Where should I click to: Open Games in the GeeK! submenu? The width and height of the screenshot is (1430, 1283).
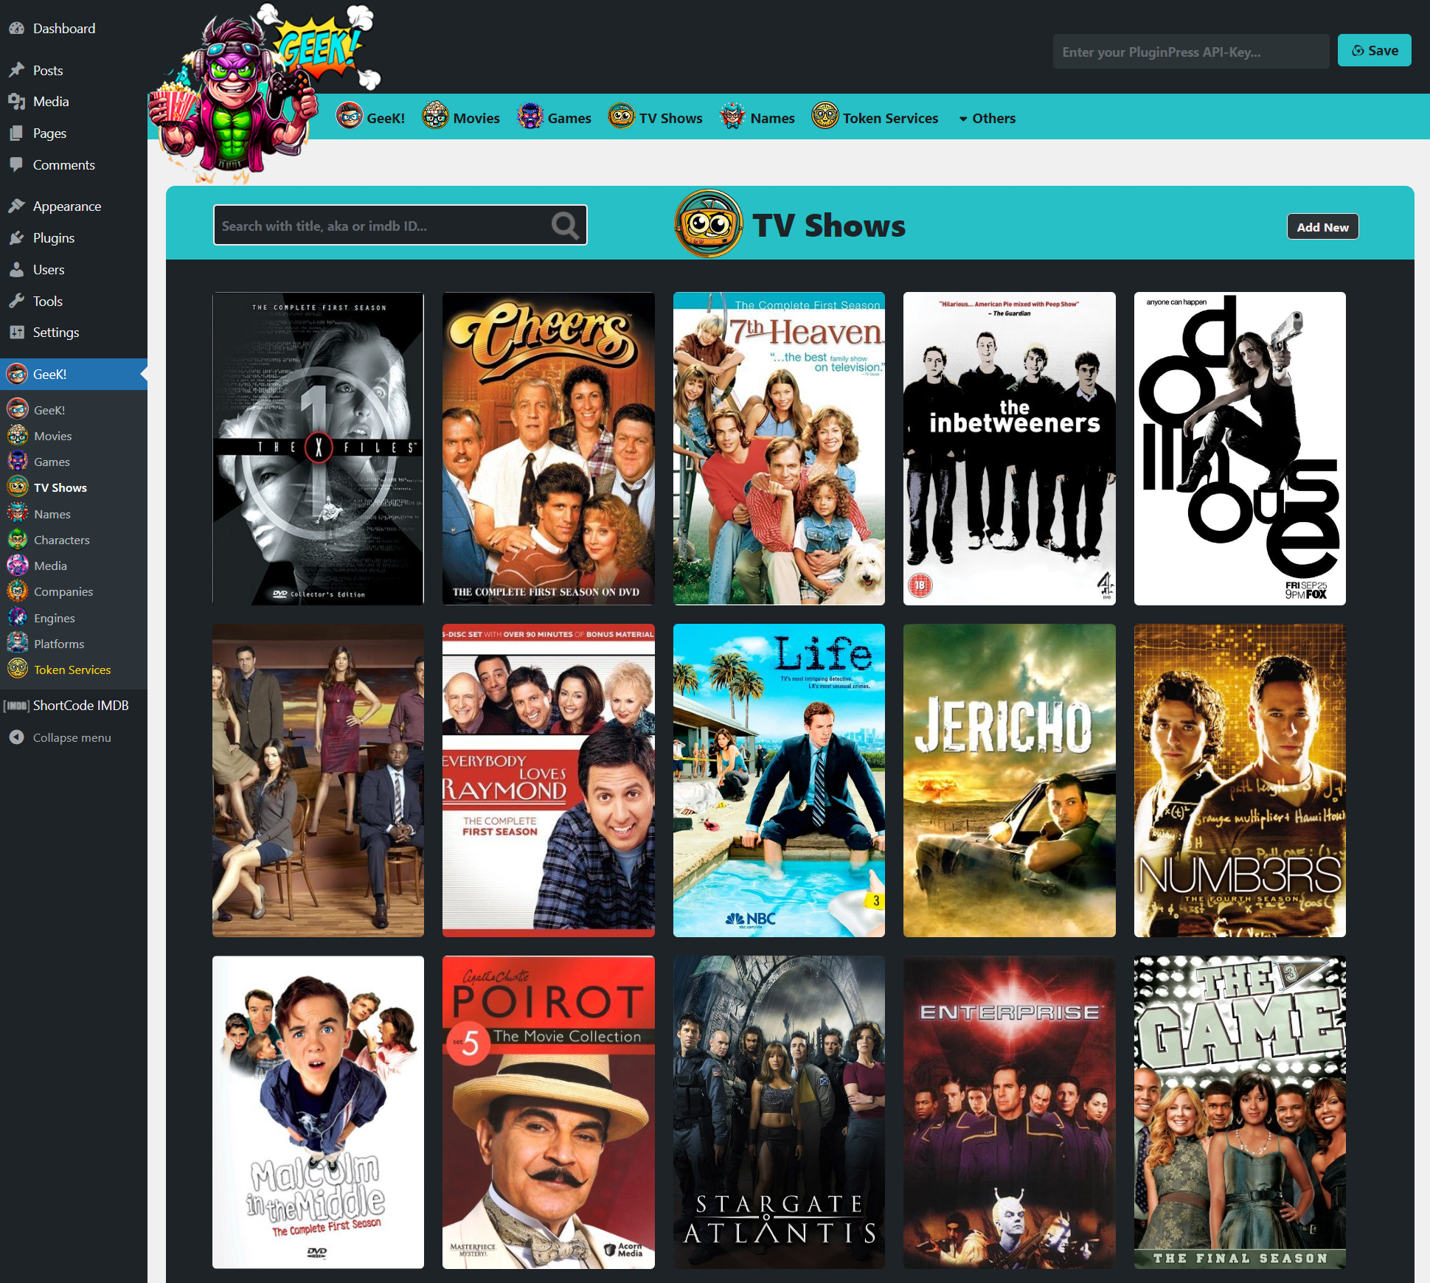click(x=52, y=462)
